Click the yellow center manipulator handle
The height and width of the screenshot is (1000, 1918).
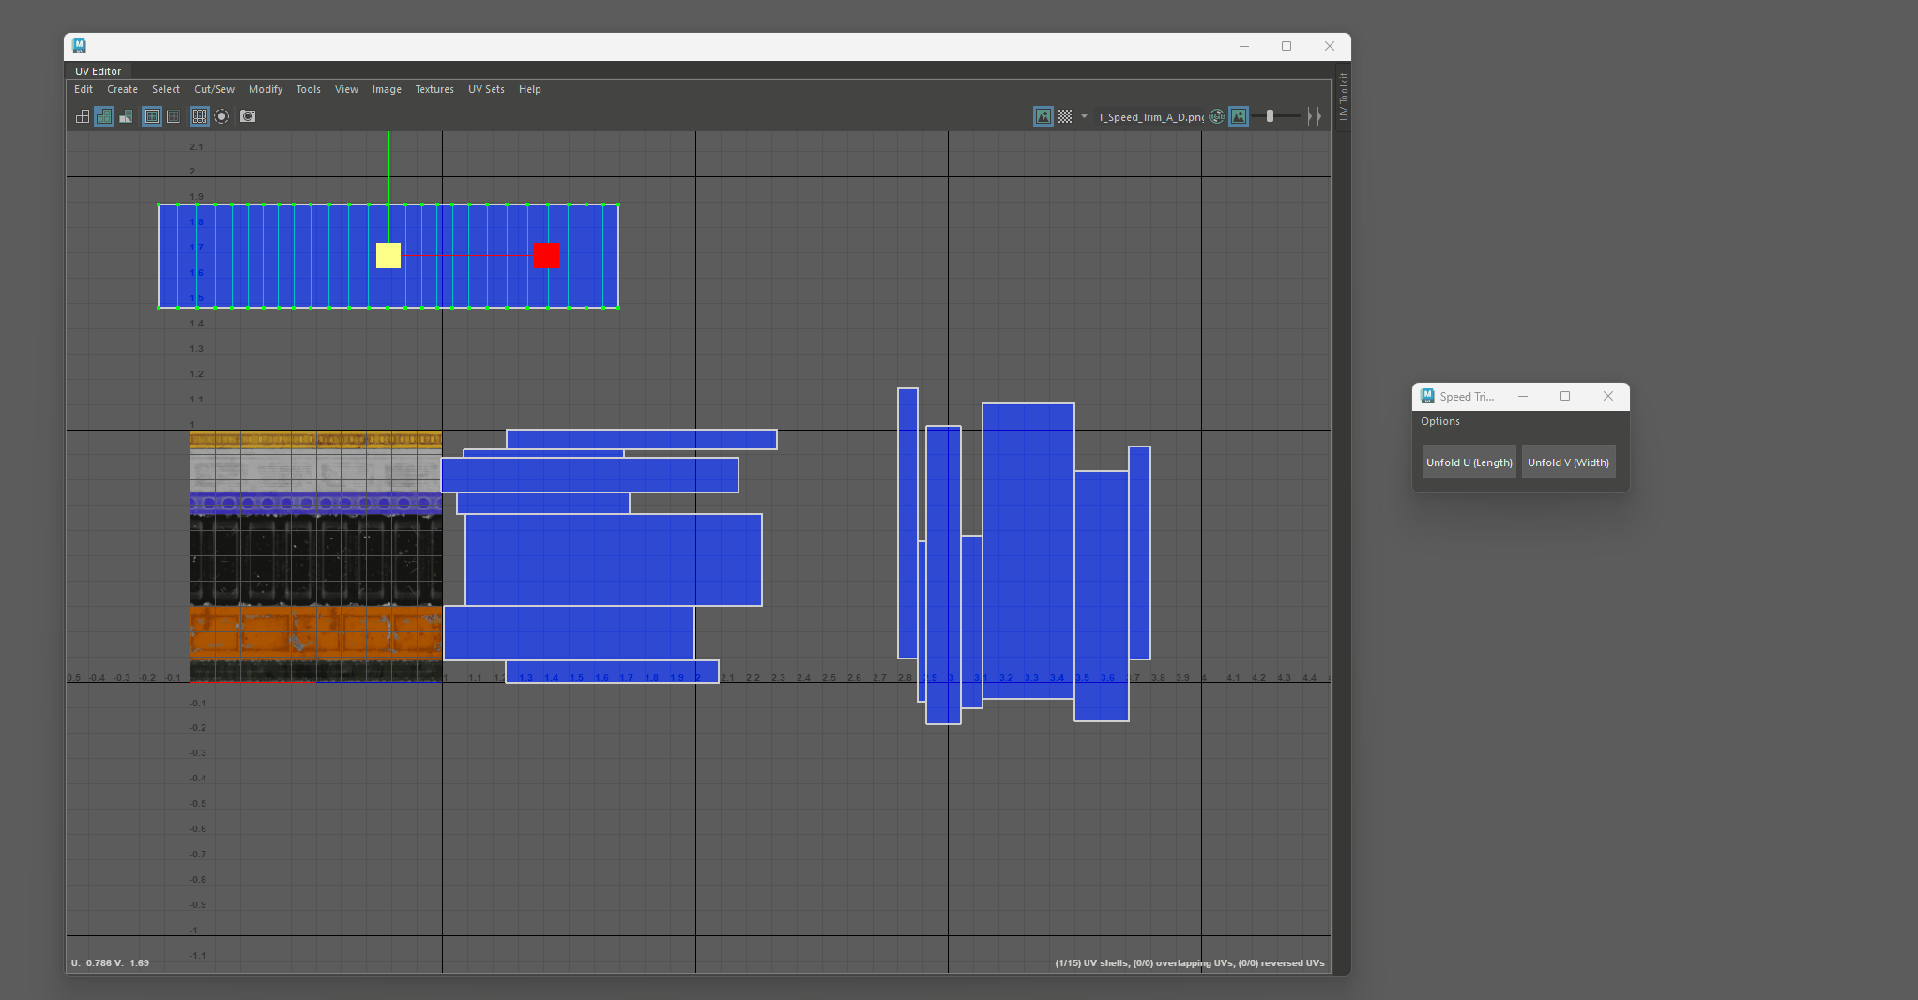(x=388, y=255)
